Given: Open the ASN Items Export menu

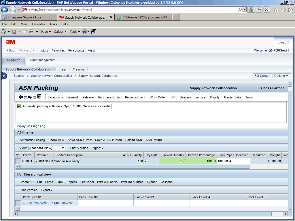Looking at the screenshot, I should click(x=97, y=148).
